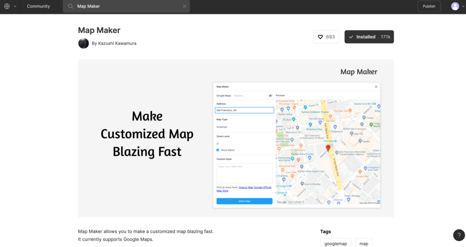Expand the Roadmap map type dropdown
466x247 pixels.
(x=223, y=127)
